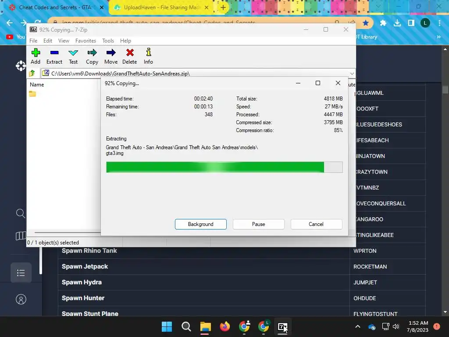The height and width of the screenshot is (337, 449).
Task: Open Chrome three-dot menu
Action: (439, 23)
